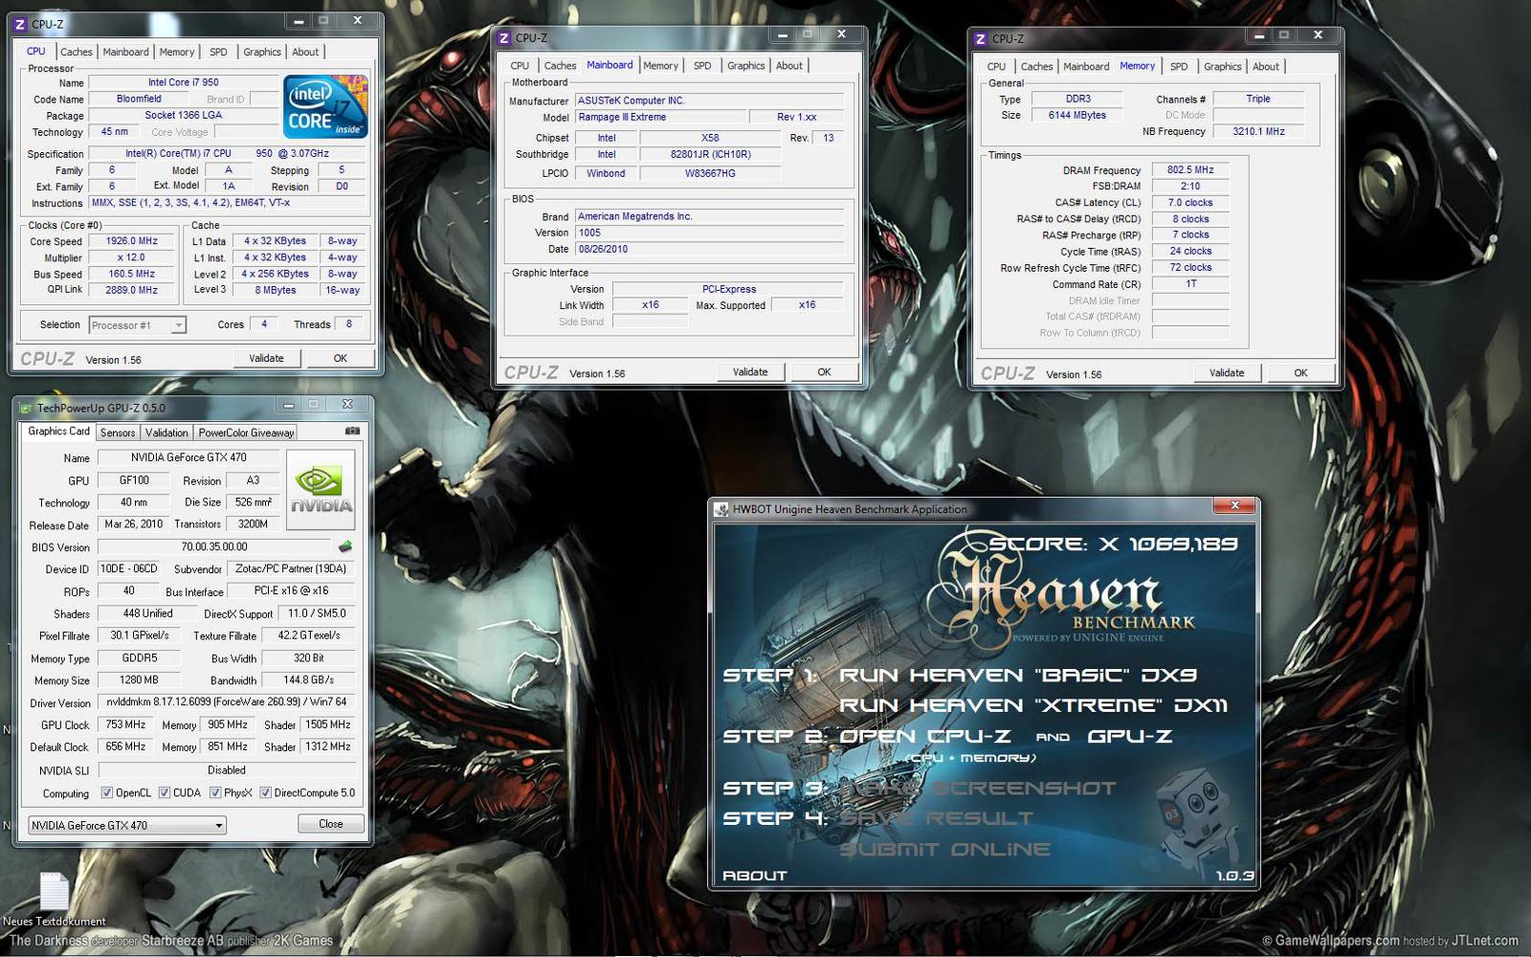Screen dimensions: 1531x957
Task: Toggle the CUDA checkbox
Action: point(165,792)
